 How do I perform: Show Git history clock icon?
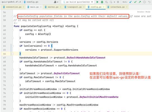tap(144, 2)
